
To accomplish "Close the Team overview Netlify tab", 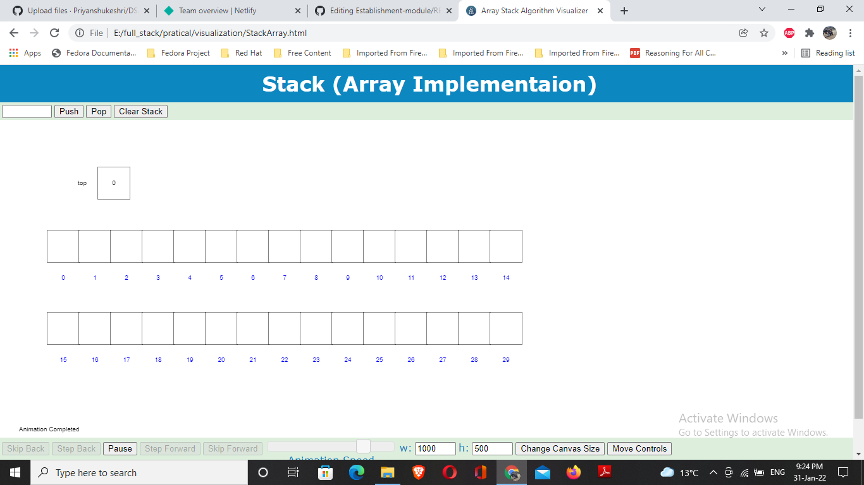I will 298,11.
